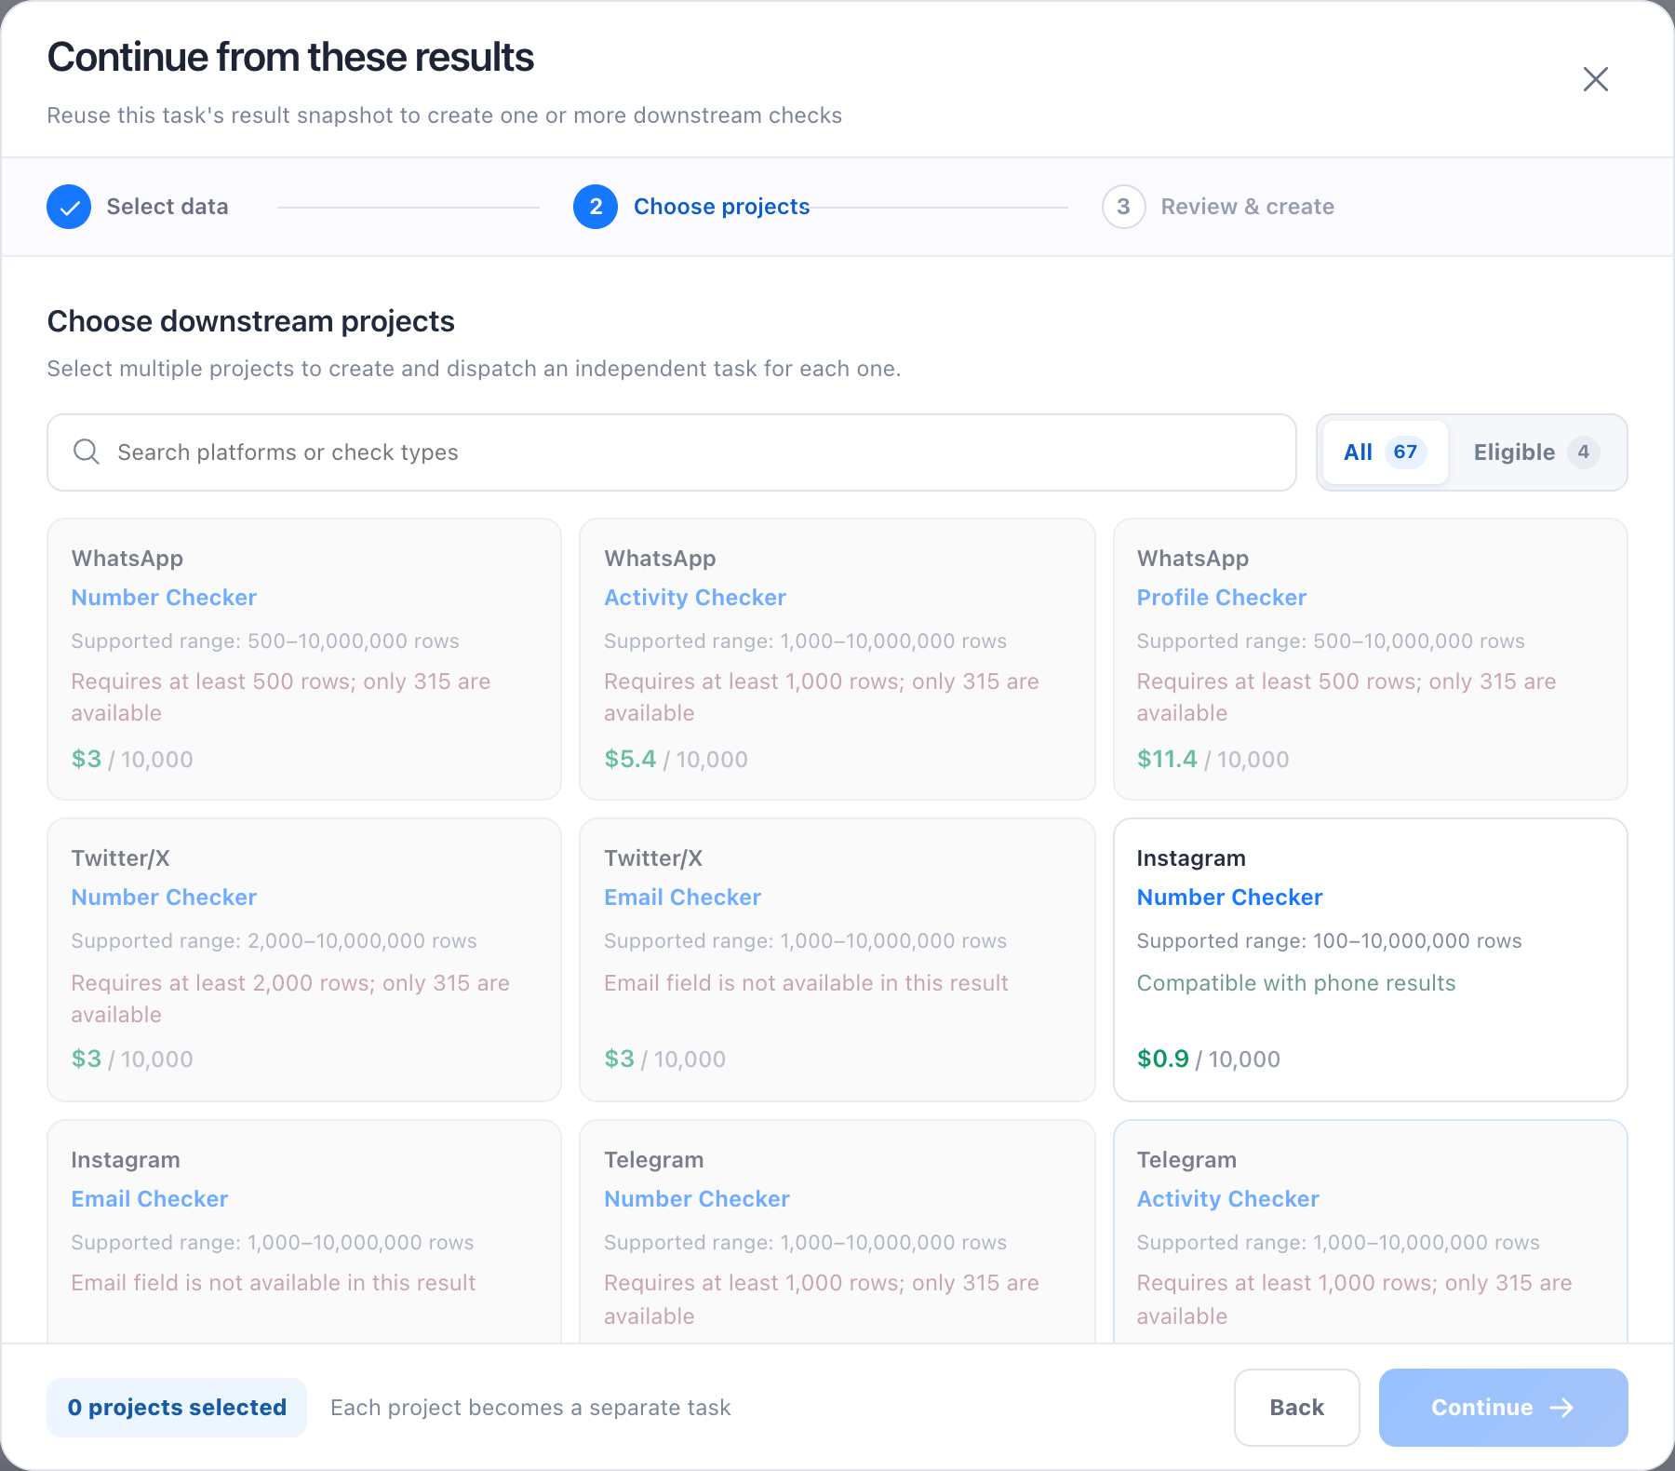Screen dimensions: 1675x1471
Task: Click Each project becomes a separate task
Action: (x=530, y=1408)
